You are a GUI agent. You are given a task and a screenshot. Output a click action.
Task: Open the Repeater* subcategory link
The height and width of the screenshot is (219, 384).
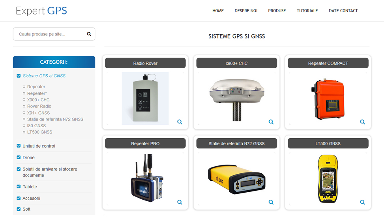[37, 93]
